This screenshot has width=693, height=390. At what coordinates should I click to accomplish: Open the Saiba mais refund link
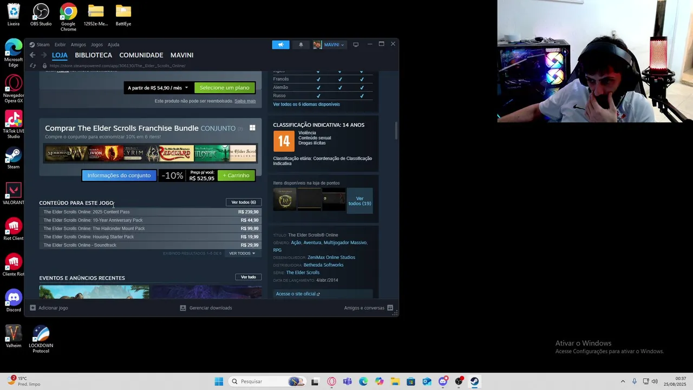[245, 101]
